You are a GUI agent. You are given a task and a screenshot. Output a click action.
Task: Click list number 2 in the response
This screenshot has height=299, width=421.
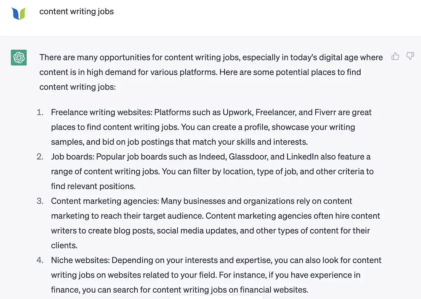click(40, 157)
